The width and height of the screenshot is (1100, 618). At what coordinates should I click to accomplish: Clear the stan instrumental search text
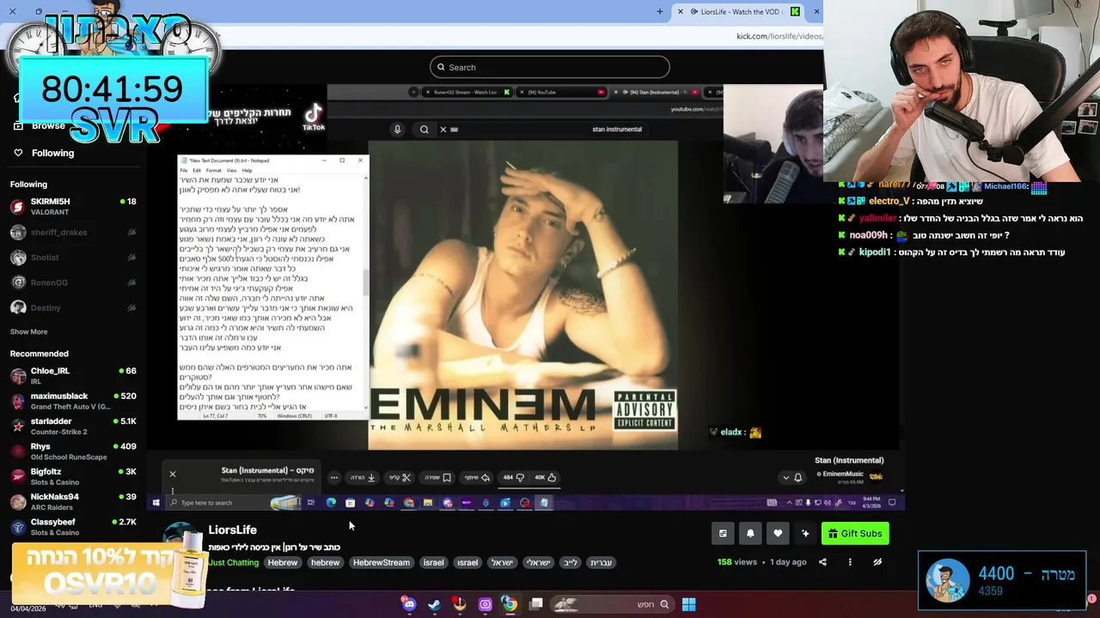tap(443, 130)
